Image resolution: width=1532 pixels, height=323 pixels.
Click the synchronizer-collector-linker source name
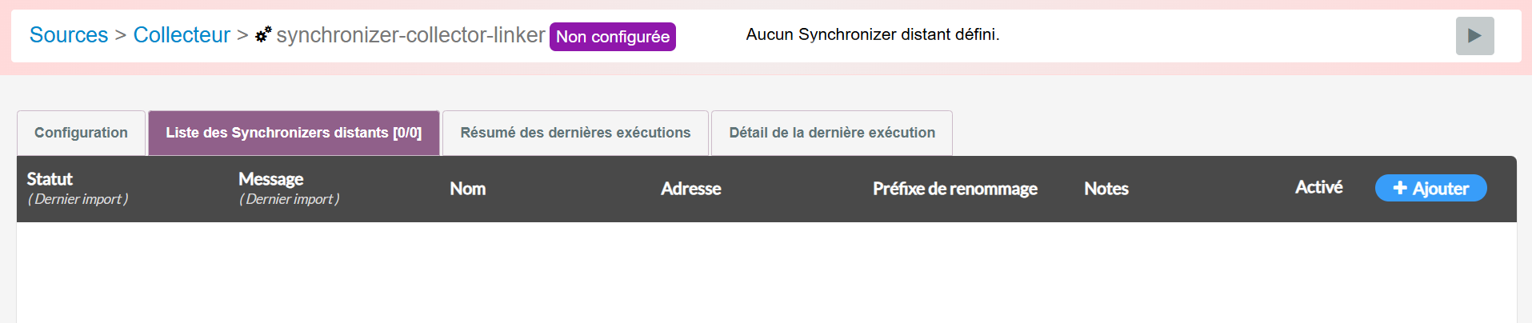coord(410,35)
